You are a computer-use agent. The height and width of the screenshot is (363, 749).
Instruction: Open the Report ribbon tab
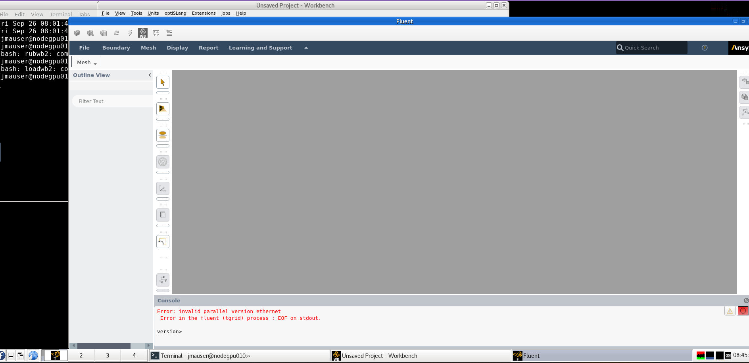click(208, 48)
